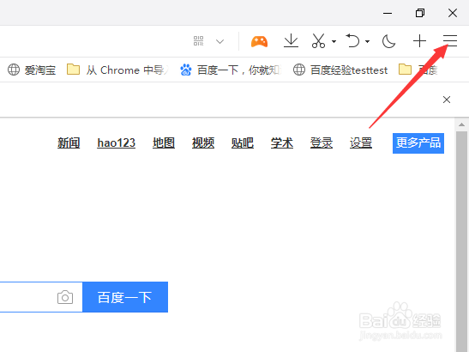Open the 视频 link

tap(203, 143)
